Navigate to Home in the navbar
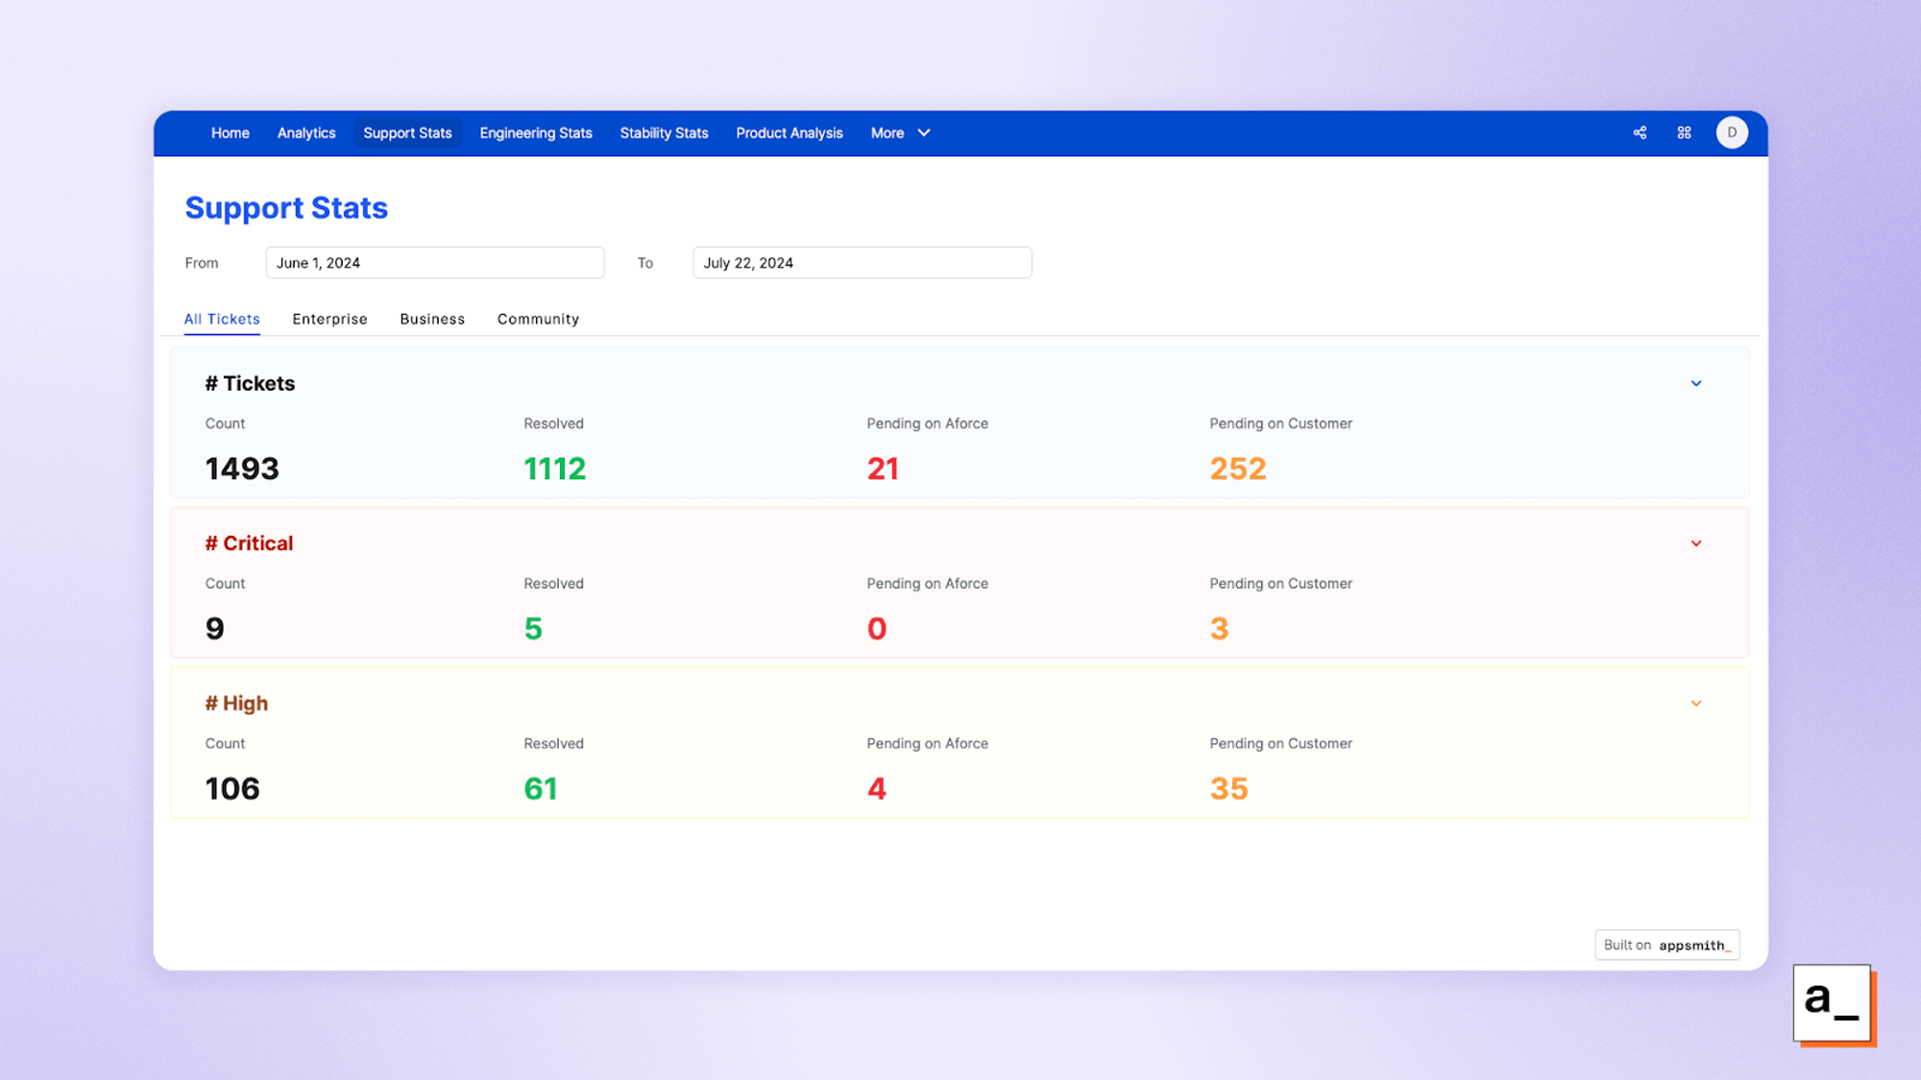Viewport: 1921px width, 1080px height. pyautogui.click(x=230, y=132)
